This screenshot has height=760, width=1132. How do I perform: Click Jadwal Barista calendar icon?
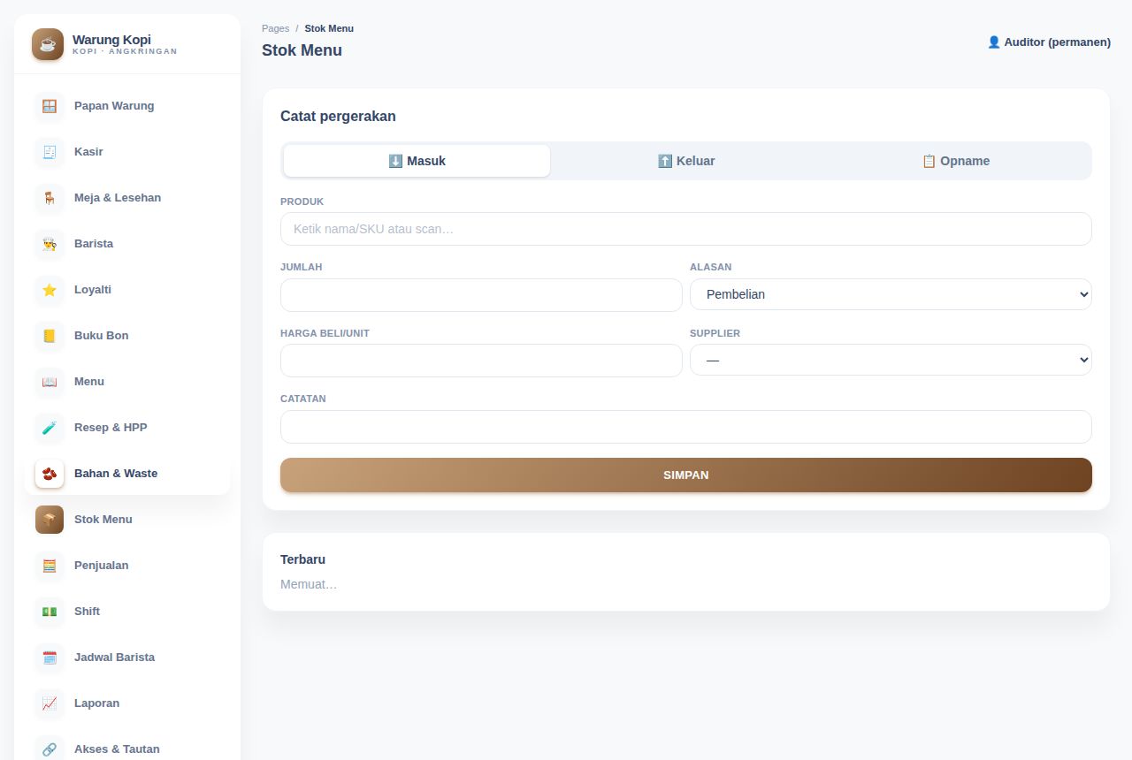tap(50, 657)
